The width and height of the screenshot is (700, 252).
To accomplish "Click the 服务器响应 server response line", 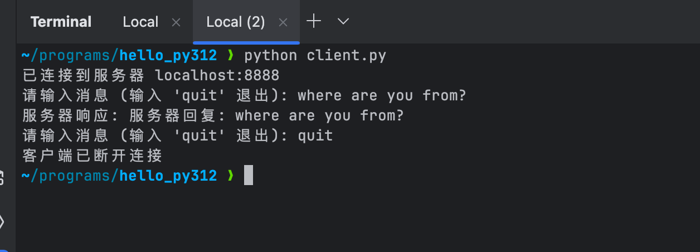I will pos(213,115).
